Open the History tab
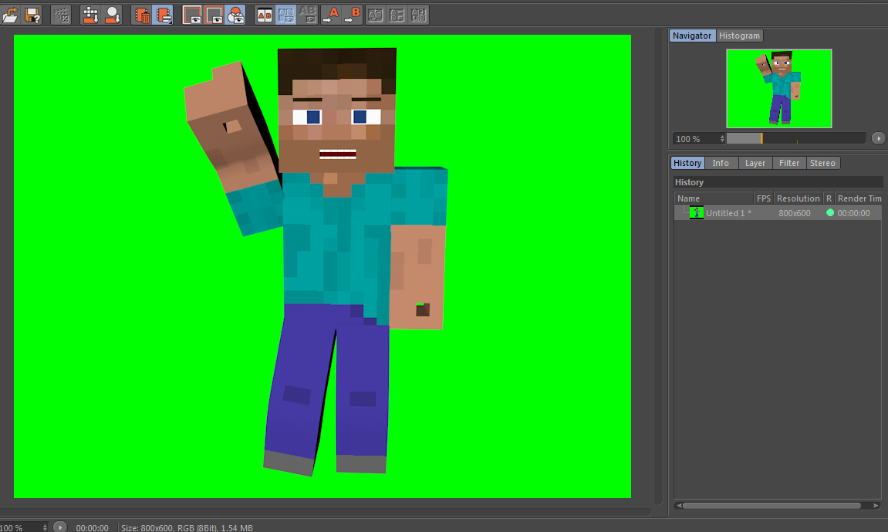Screen dimensions: 888x532 coord(687,163)
